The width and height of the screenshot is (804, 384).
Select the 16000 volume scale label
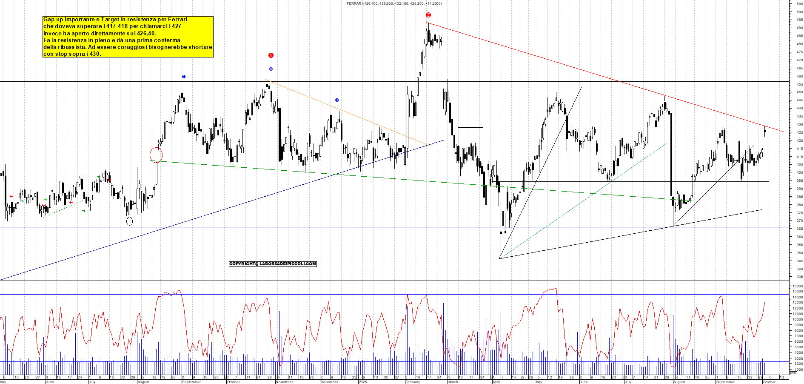click(x=797, y=286)
